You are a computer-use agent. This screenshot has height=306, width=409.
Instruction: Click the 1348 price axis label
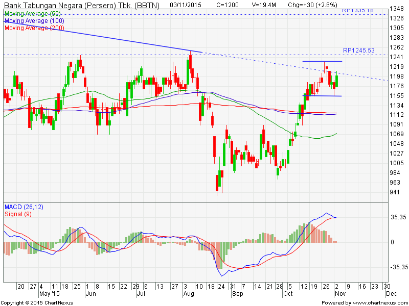[x=396, y=9]
